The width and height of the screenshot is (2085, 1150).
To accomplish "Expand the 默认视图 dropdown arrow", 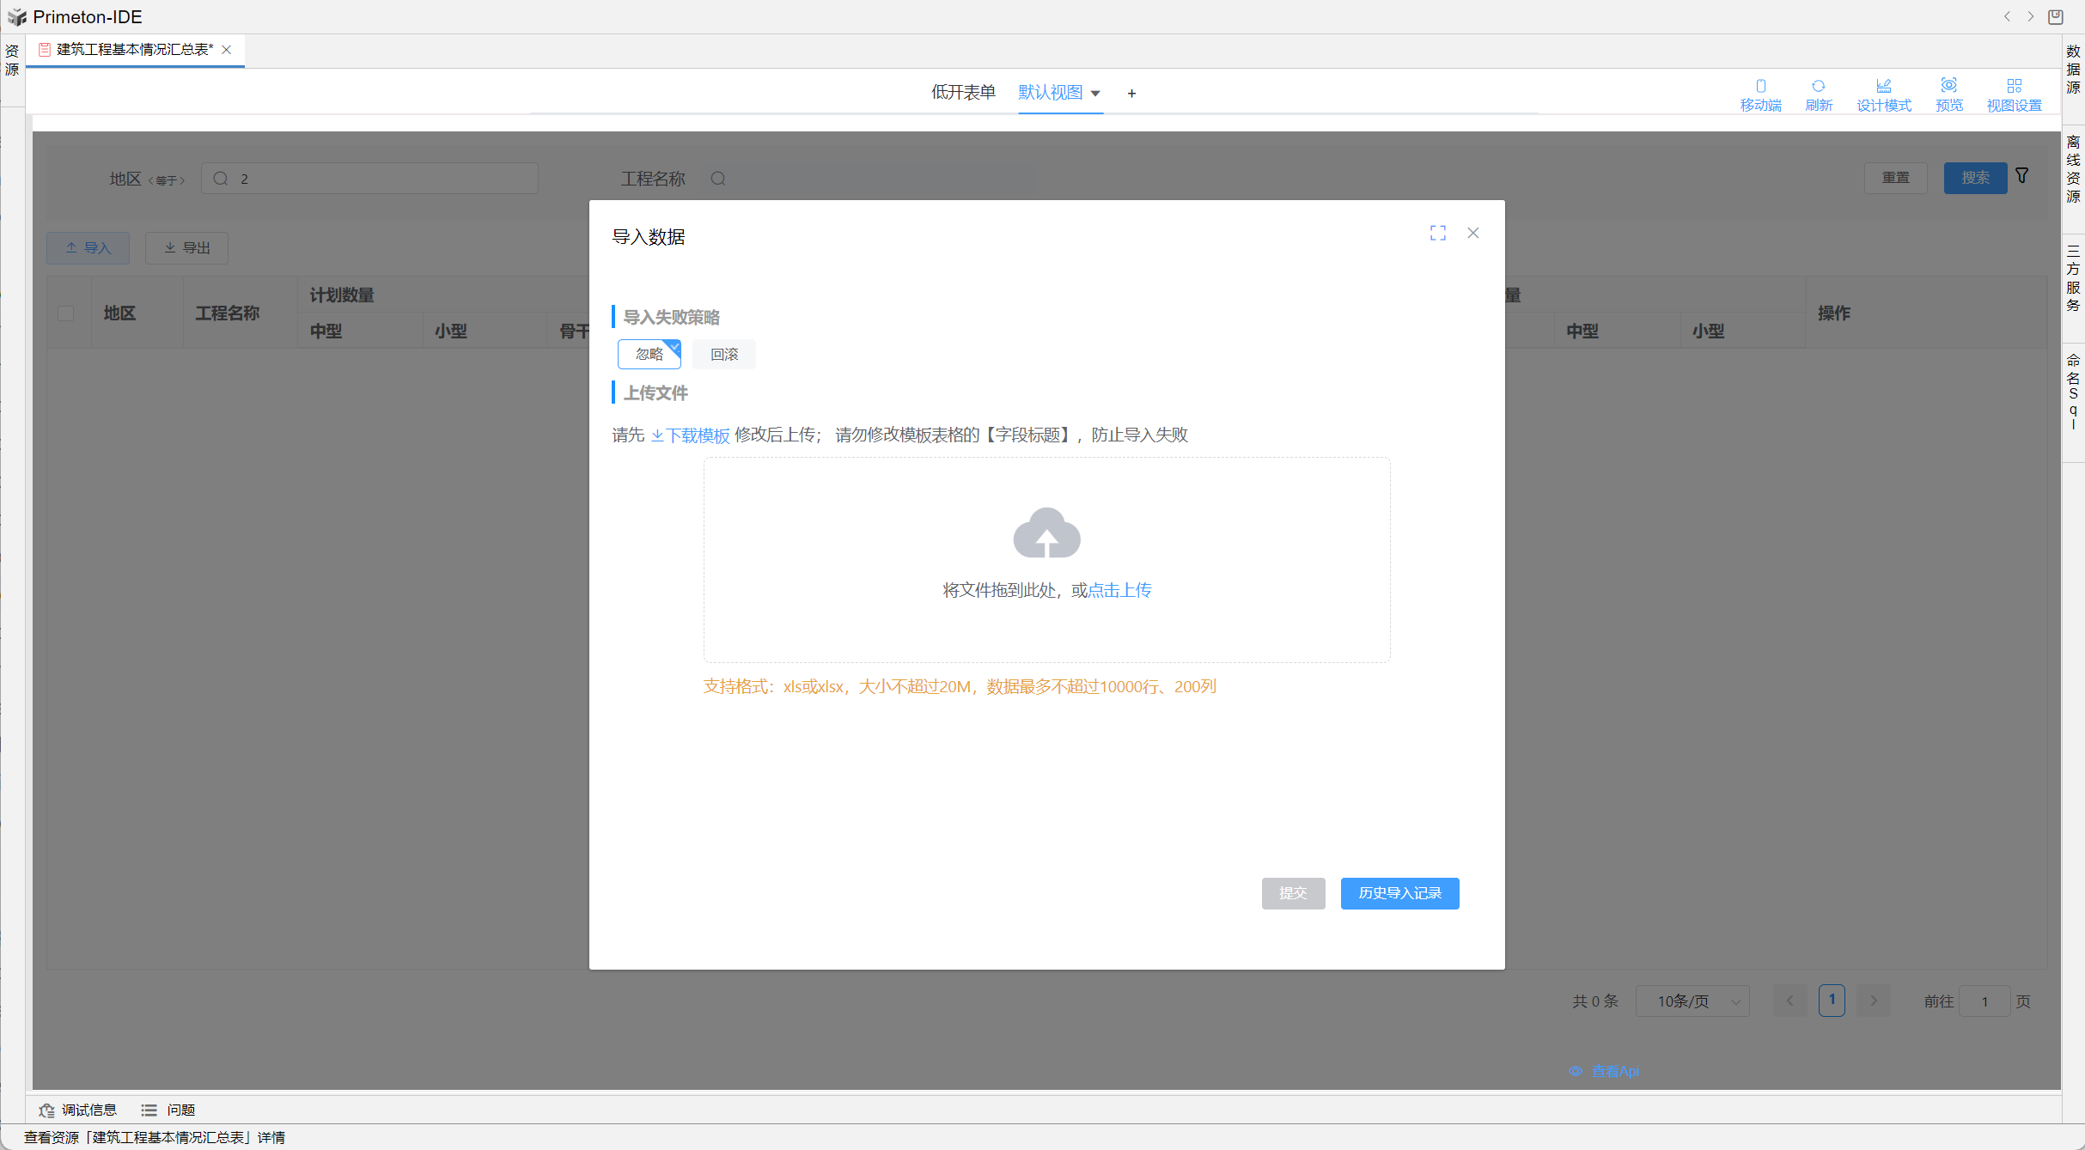I will click(1095, 93).
